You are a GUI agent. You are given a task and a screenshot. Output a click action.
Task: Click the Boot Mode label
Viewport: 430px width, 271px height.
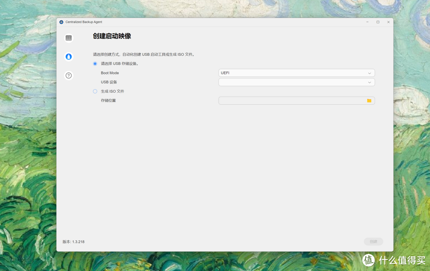tap(110, 73)
